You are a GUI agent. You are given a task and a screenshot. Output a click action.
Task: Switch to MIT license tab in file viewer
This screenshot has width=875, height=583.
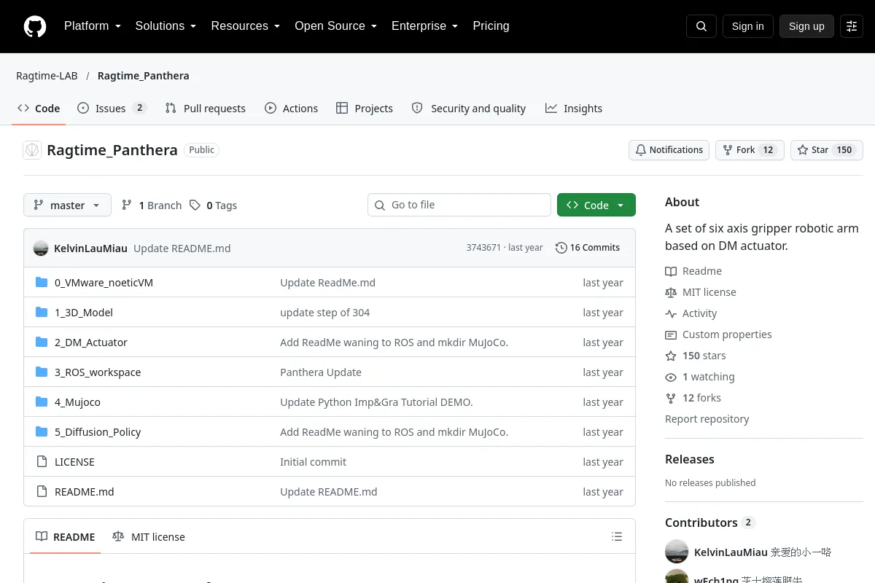(149, 537)
